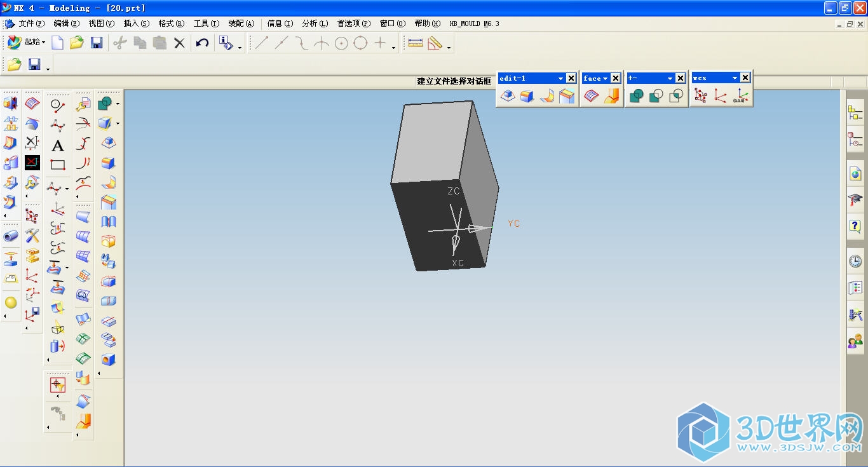868x467 pixels.
Task: Open the object Information icon
Action: 226,43
